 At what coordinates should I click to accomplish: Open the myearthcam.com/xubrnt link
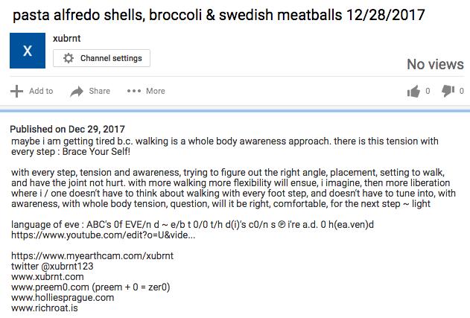tap(92, 255)
